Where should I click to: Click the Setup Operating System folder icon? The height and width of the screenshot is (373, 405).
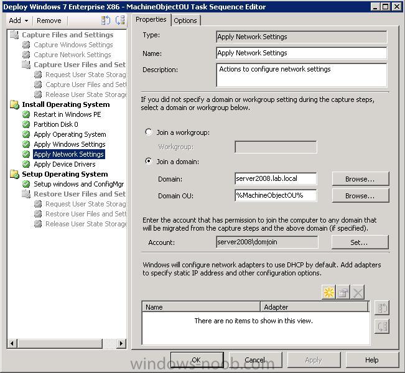coord(14,174)
